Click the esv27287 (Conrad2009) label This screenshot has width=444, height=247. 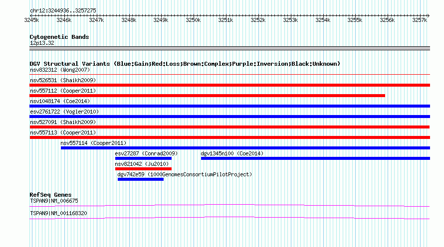[146, 153]
